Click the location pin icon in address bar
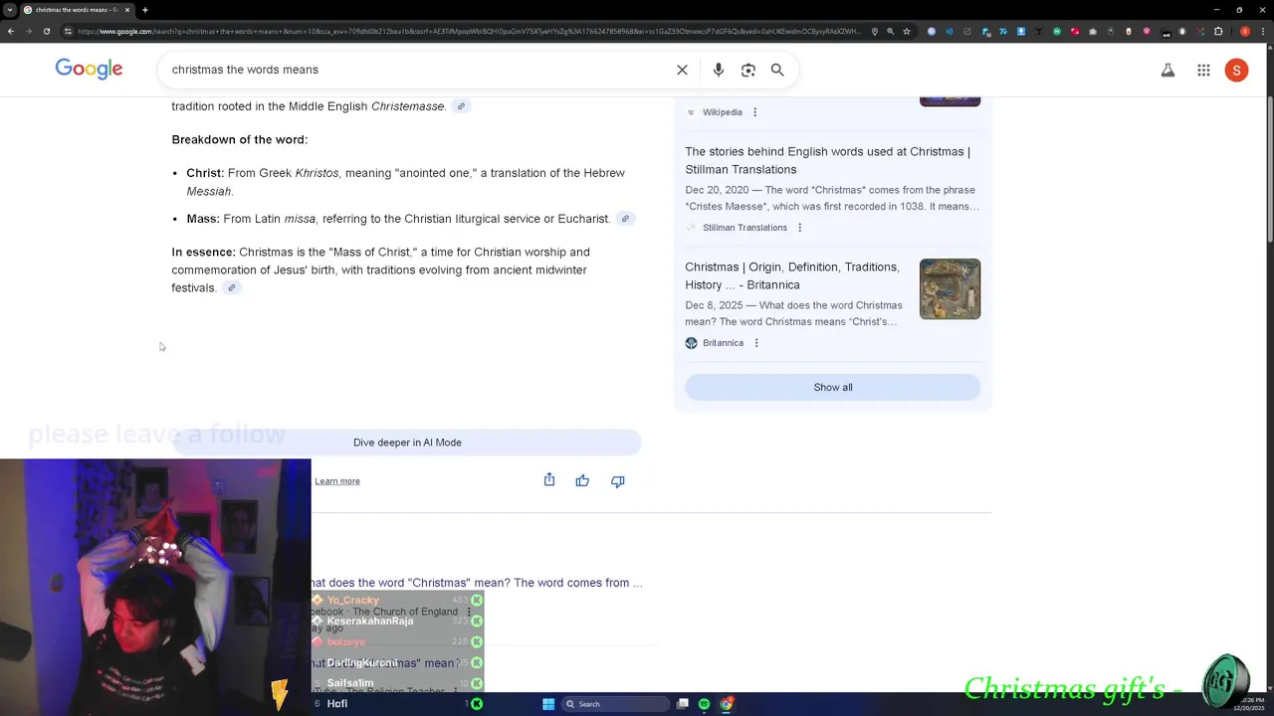Viewport: 1274px width, 716px height. point(875,32)
